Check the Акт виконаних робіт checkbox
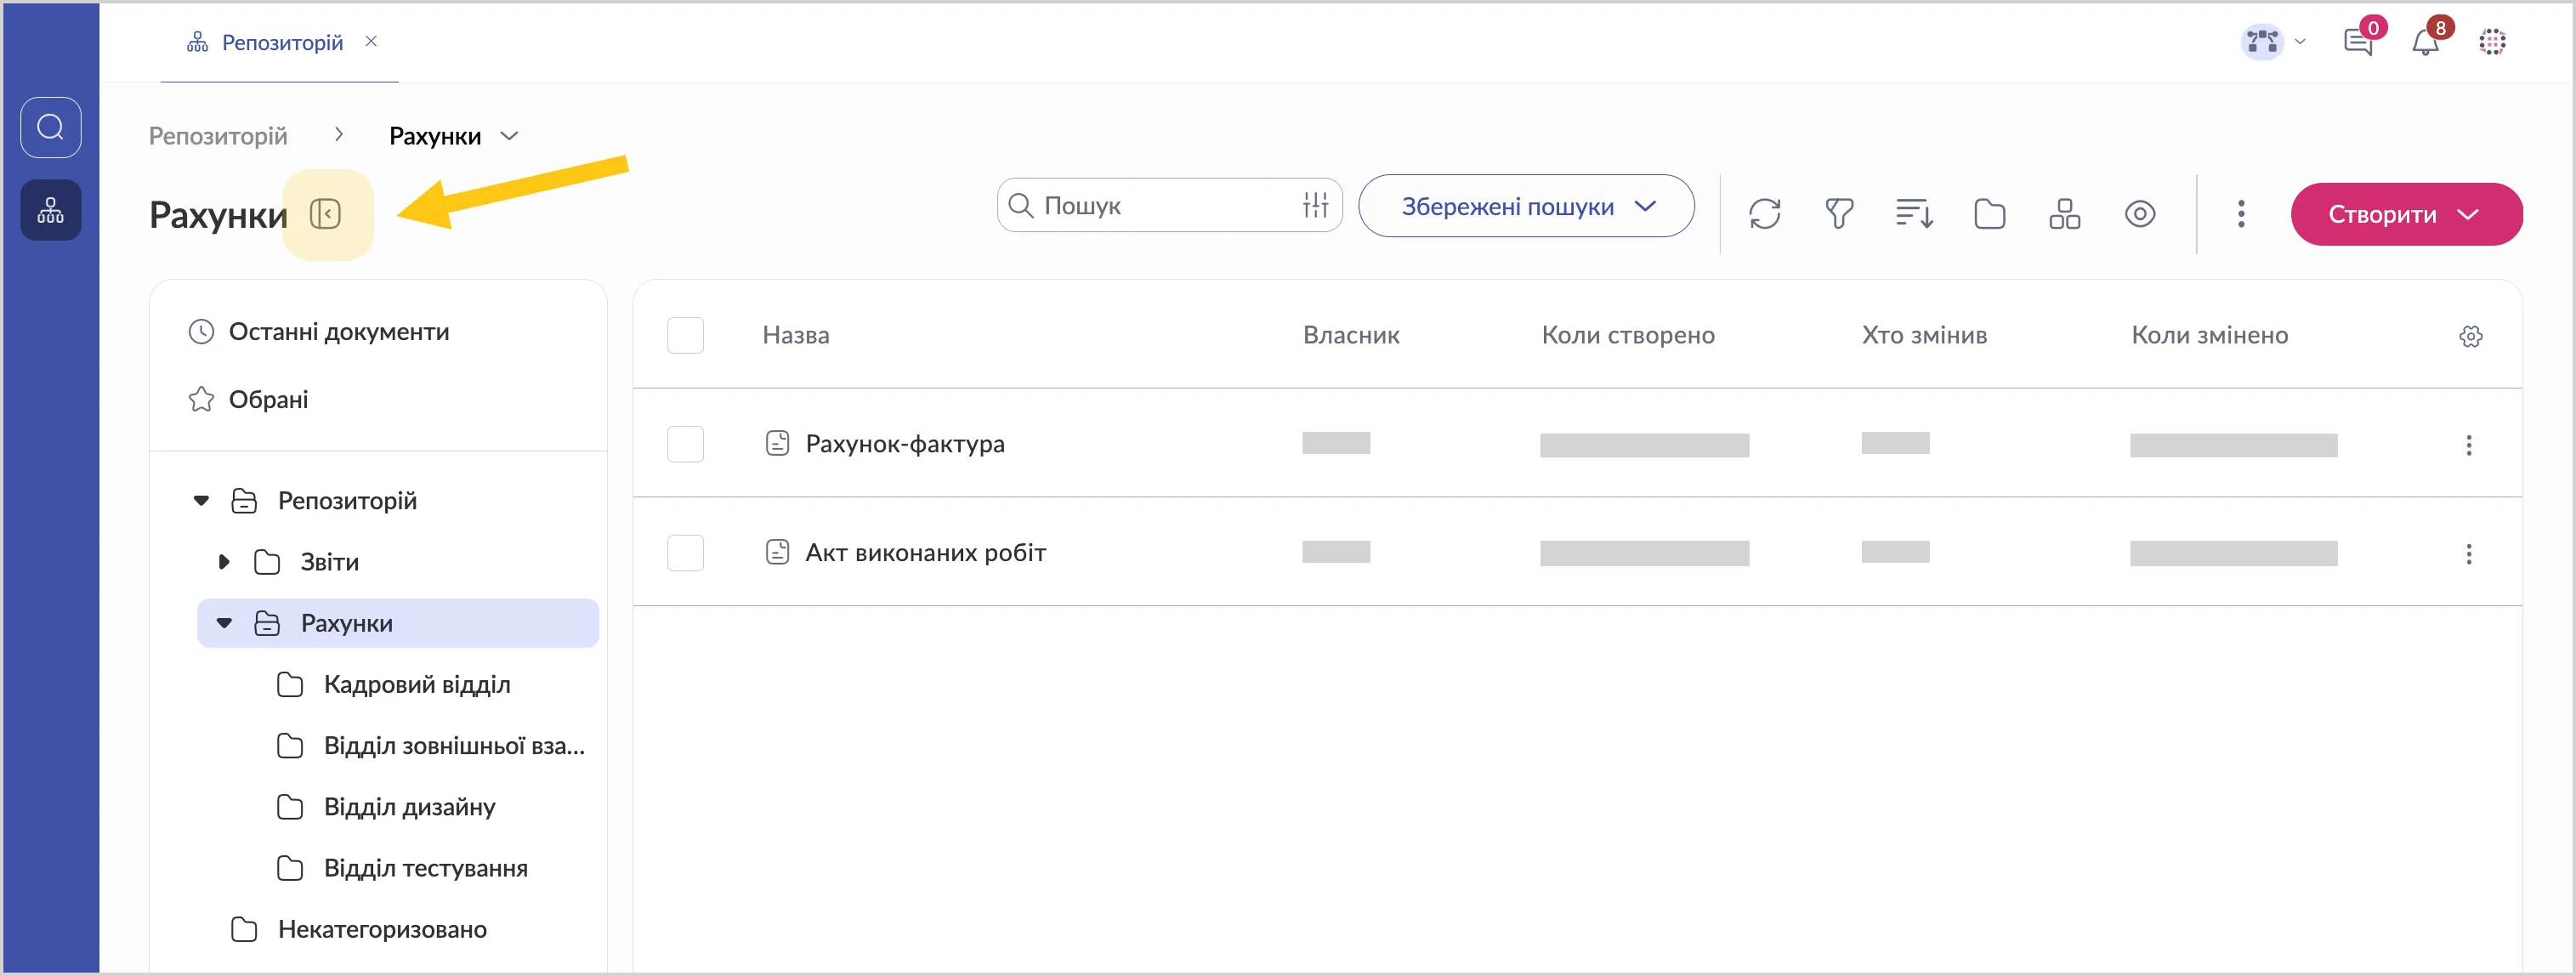The image size is (2576, 976). point(685,553)
